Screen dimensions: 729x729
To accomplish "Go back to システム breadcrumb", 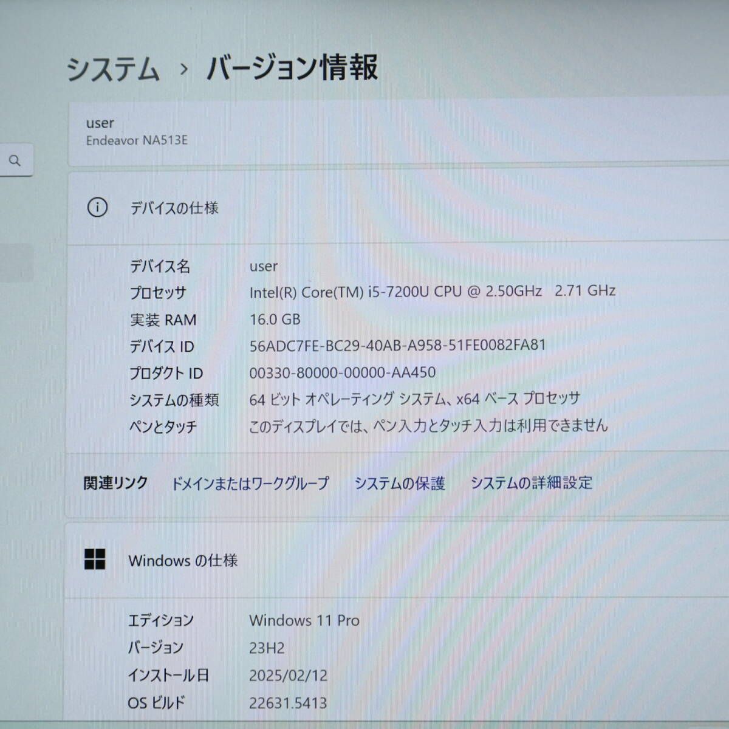I will (113, 68).
